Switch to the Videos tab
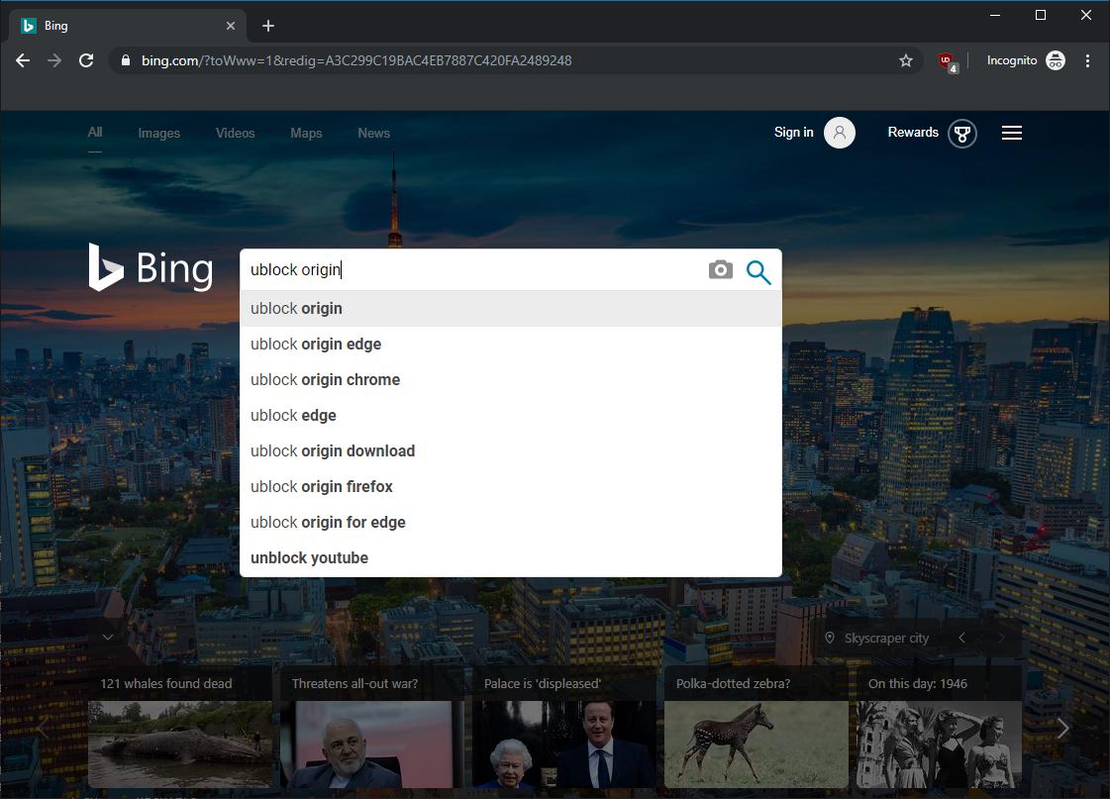 [x=235, y=133]
